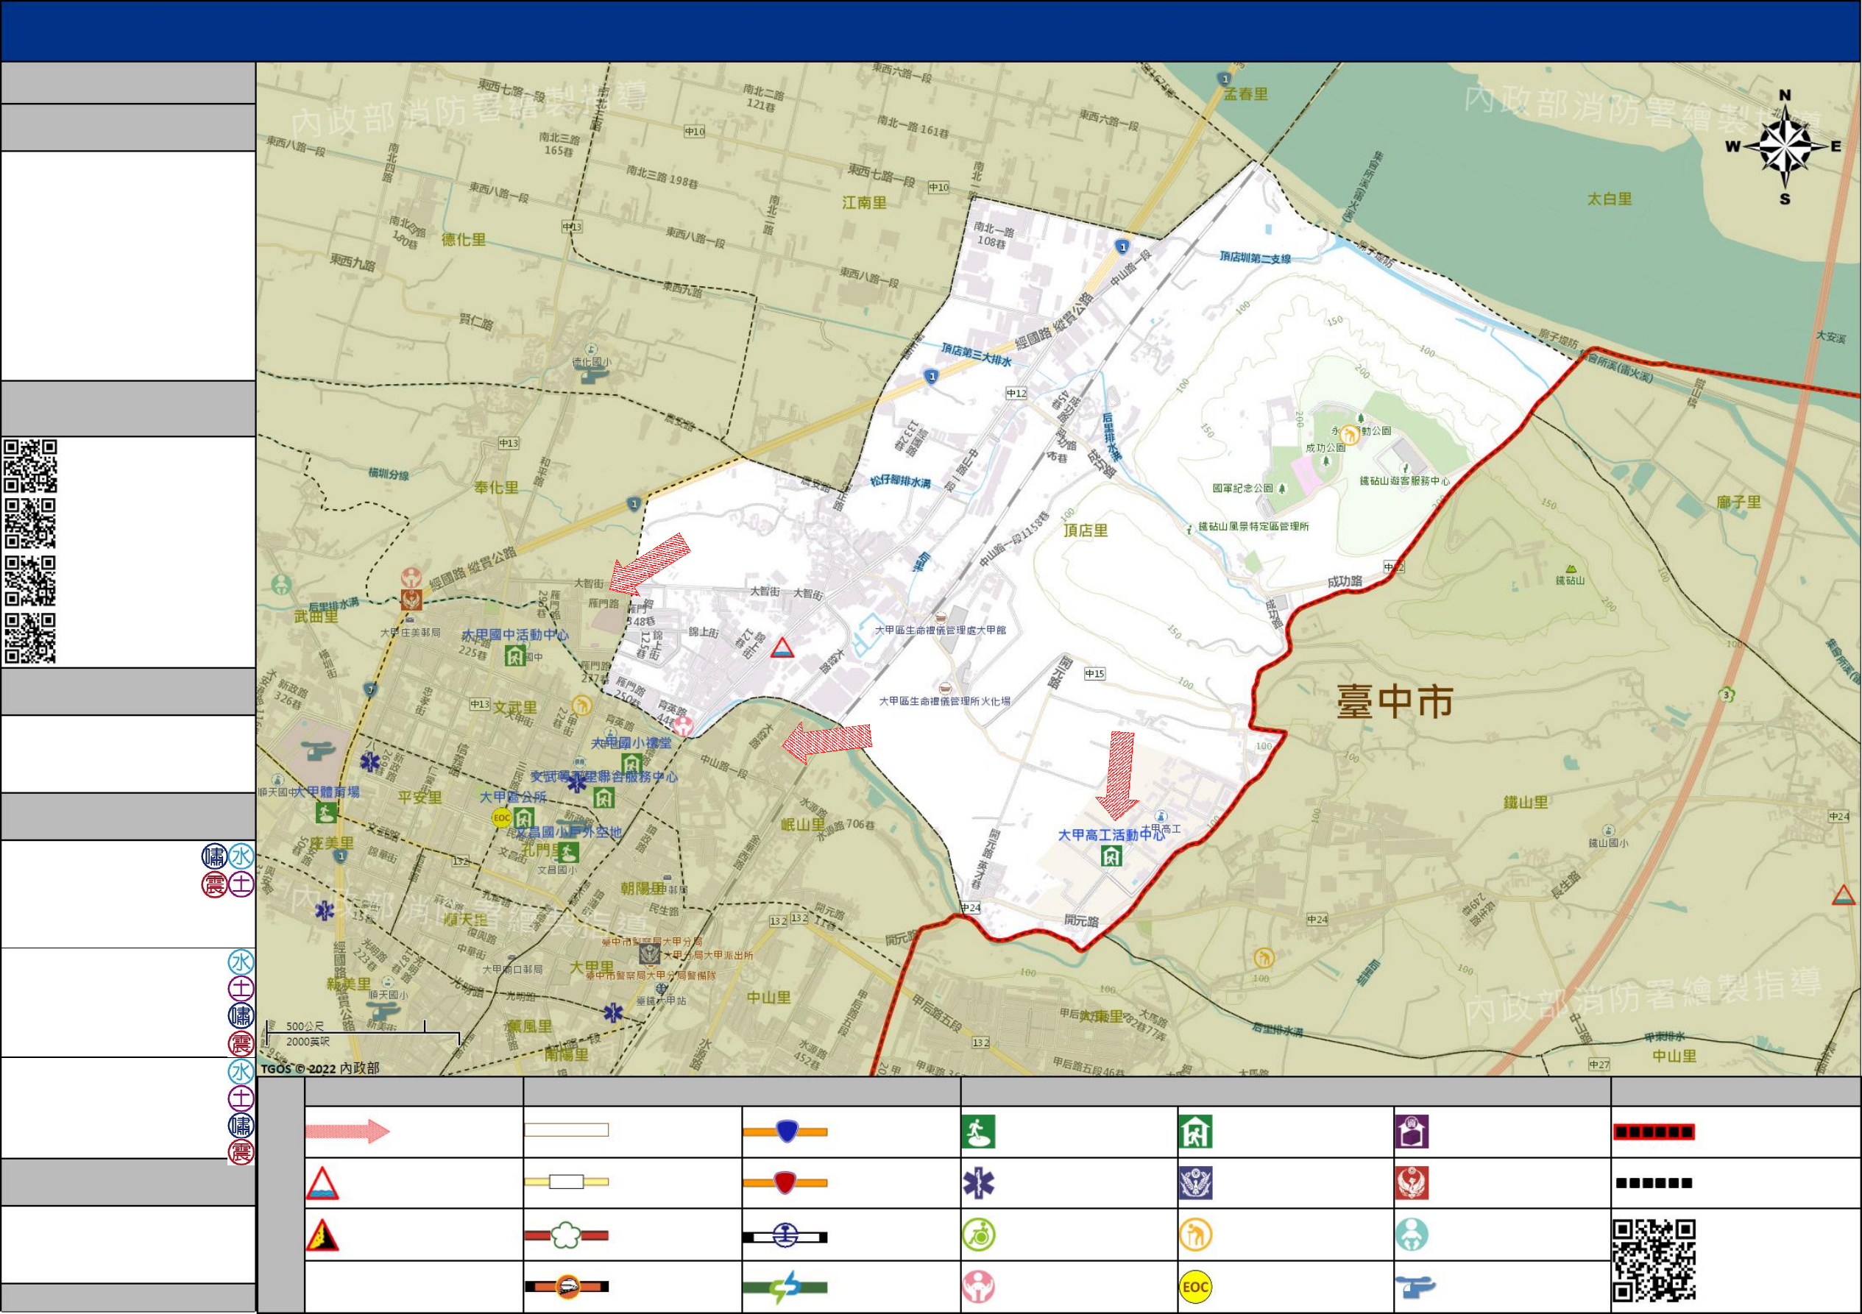Click the outdoor evacuation icon at 大甲體育場
The image size is (1862, 1314).
[x=327, y=812]
